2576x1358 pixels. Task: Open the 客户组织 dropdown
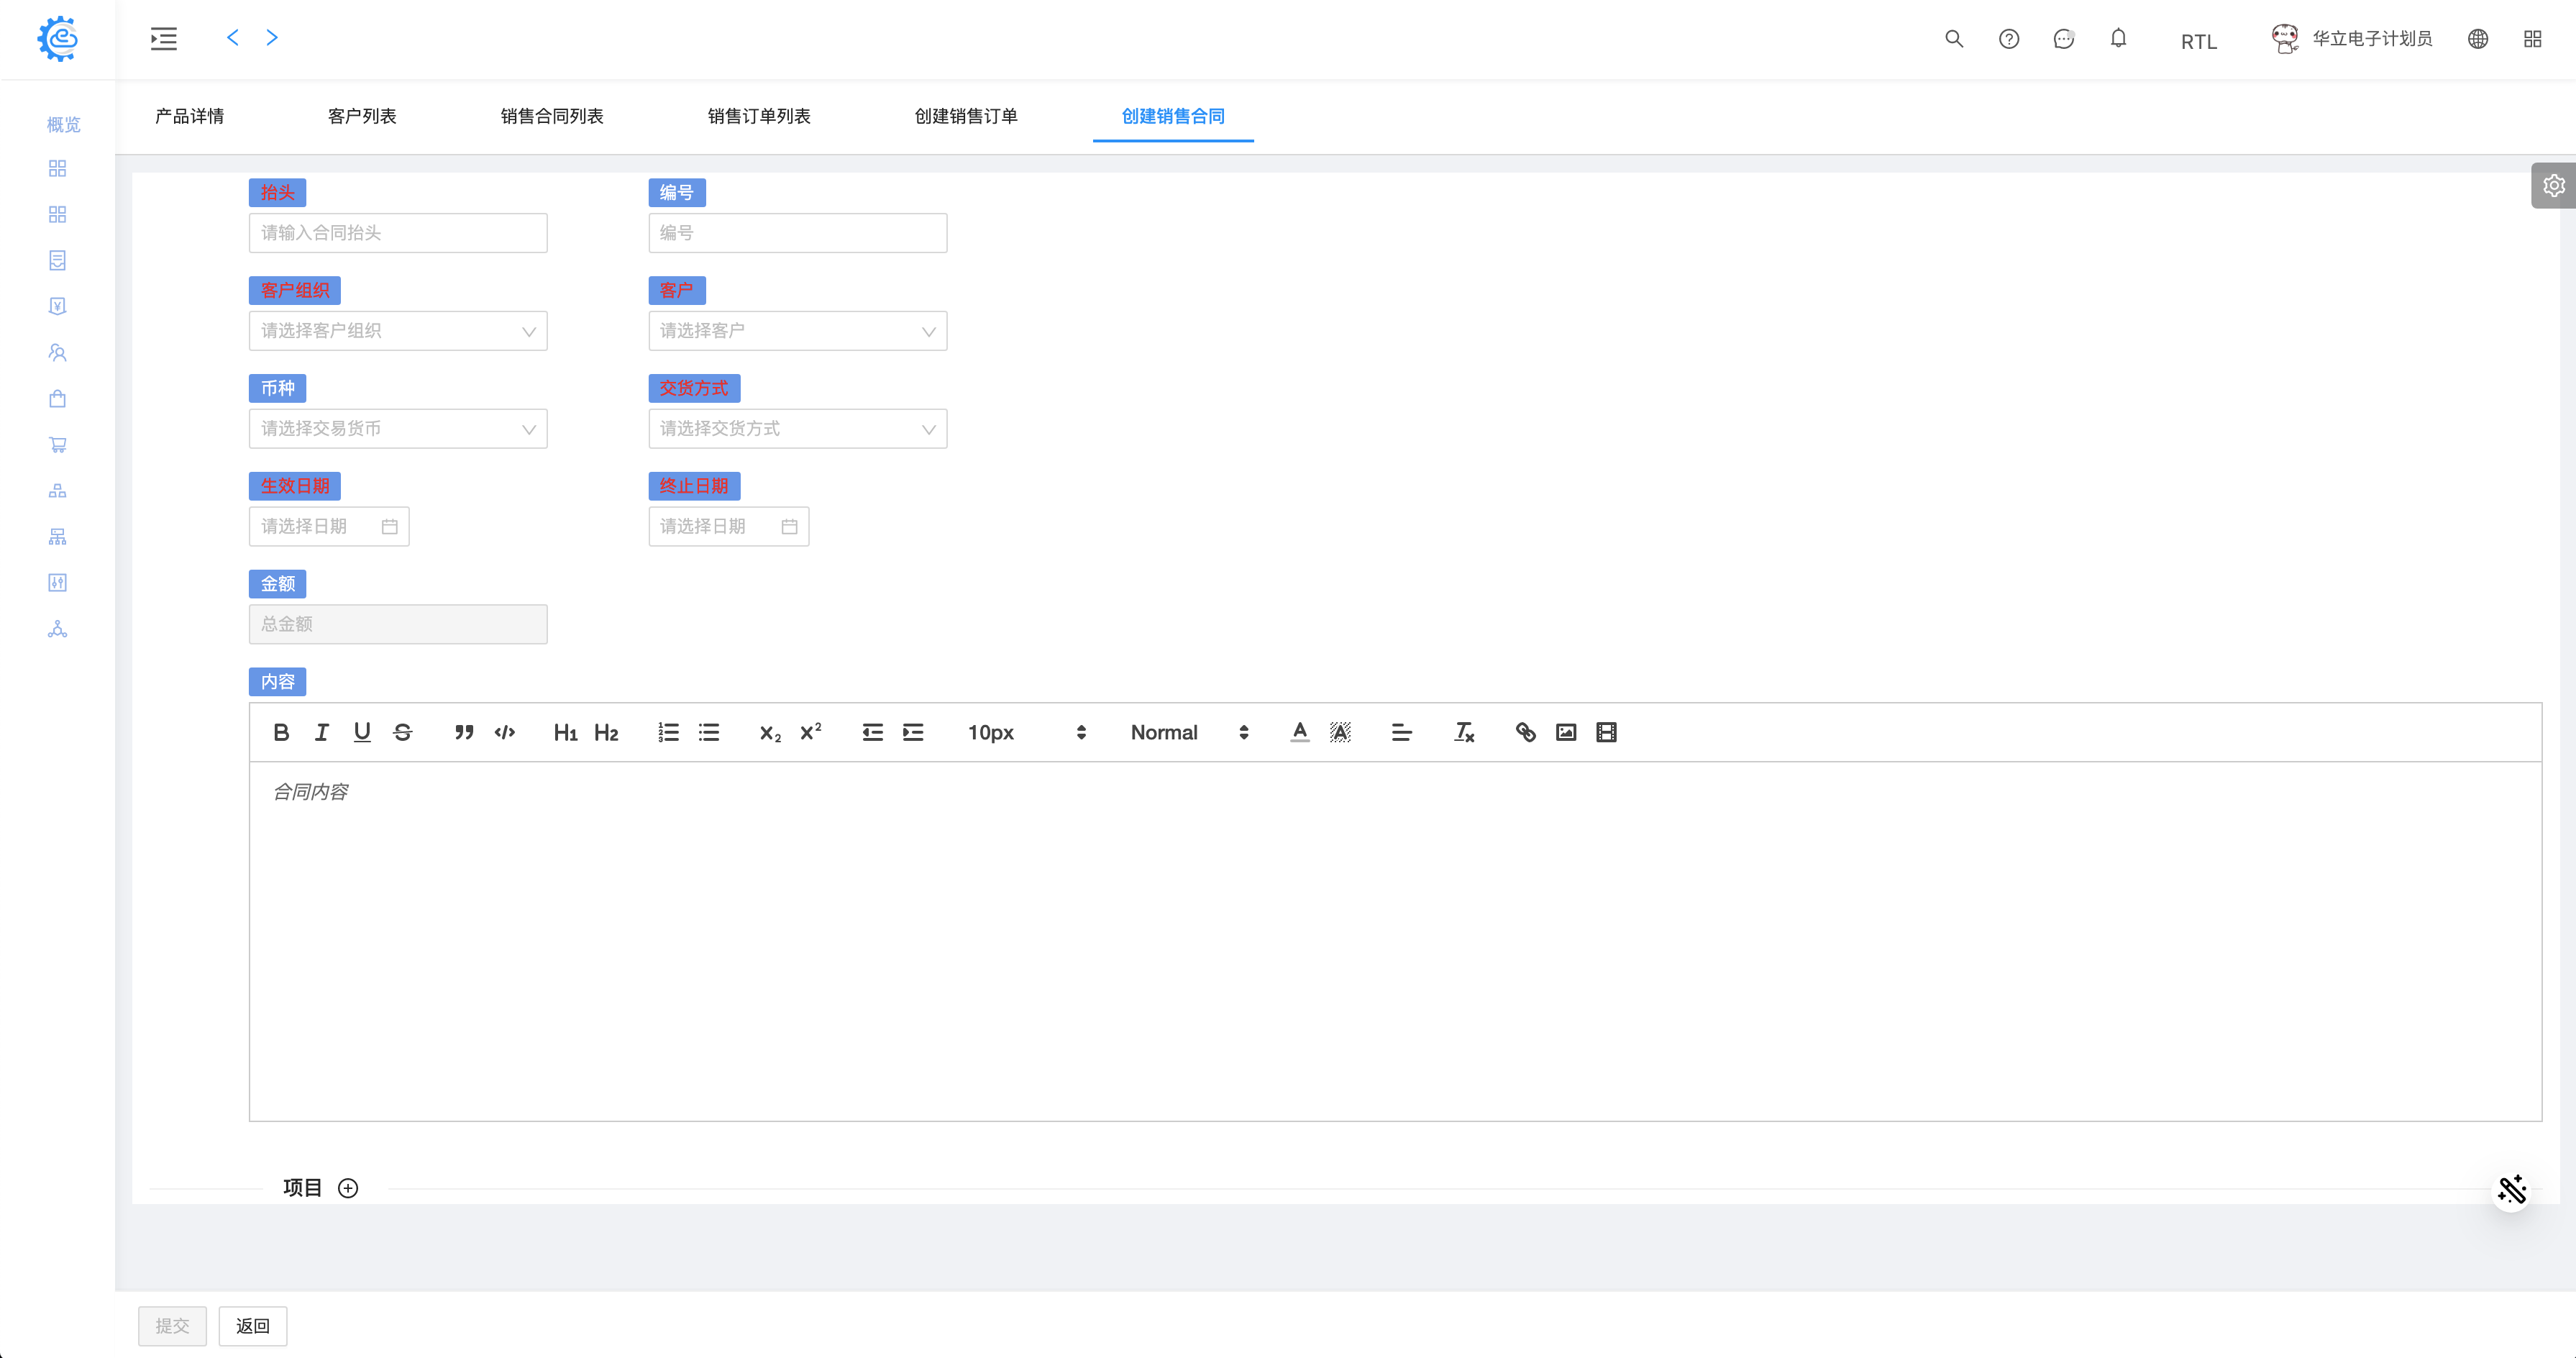point(397,331)
